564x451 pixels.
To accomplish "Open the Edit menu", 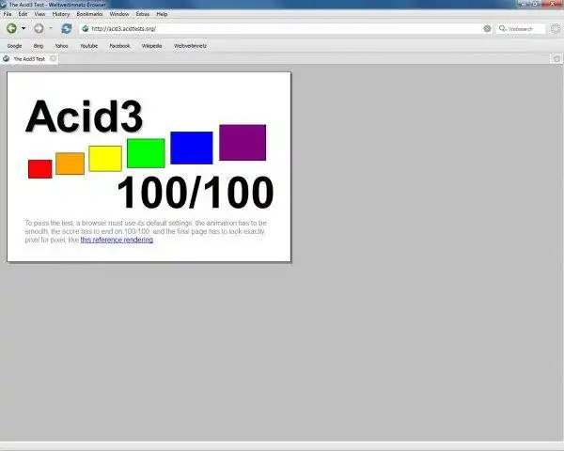I will [23, 14].
